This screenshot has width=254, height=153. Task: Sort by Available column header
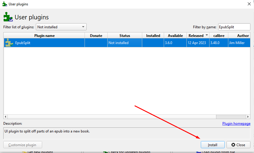point(175,35)
